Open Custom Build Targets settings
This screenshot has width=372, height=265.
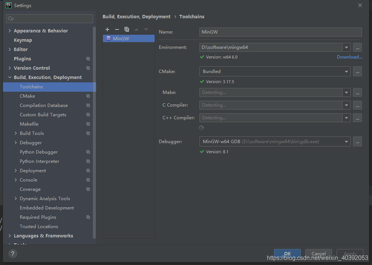click(x=43, y=114)
